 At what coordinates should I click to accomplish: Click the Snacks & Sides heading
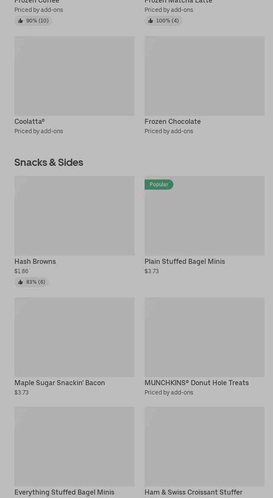[49, 162]
